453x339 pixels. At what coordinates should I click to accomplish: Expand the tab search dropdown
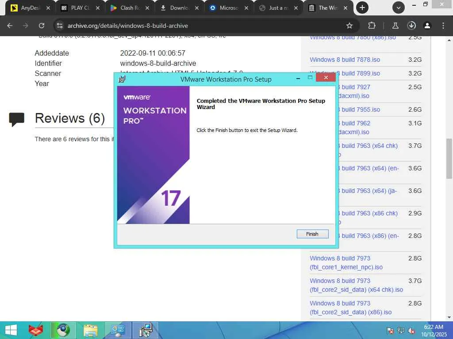[x=399, y=8]
